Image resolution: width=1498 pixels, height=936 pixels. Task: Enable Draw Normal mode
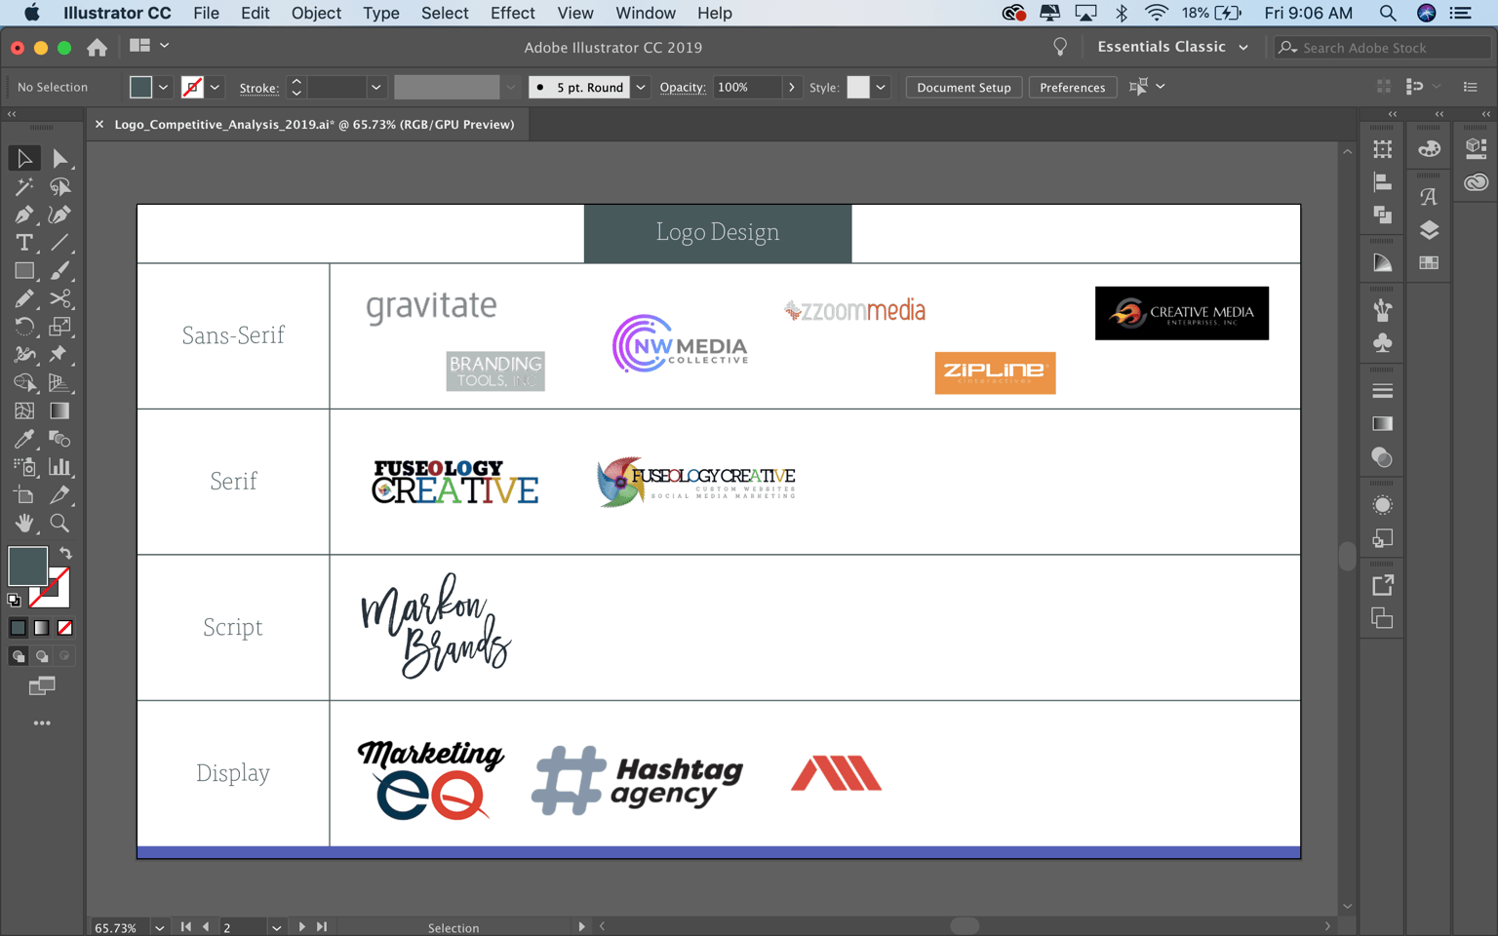18,656
